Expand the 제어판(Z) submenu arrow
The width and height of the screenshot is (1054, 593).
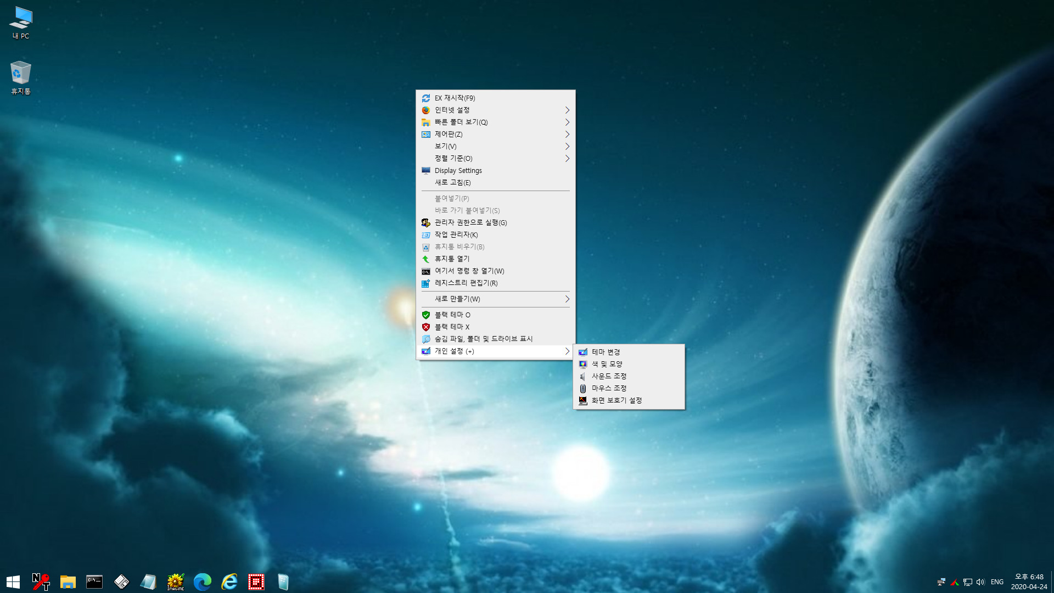pos(567,135)
